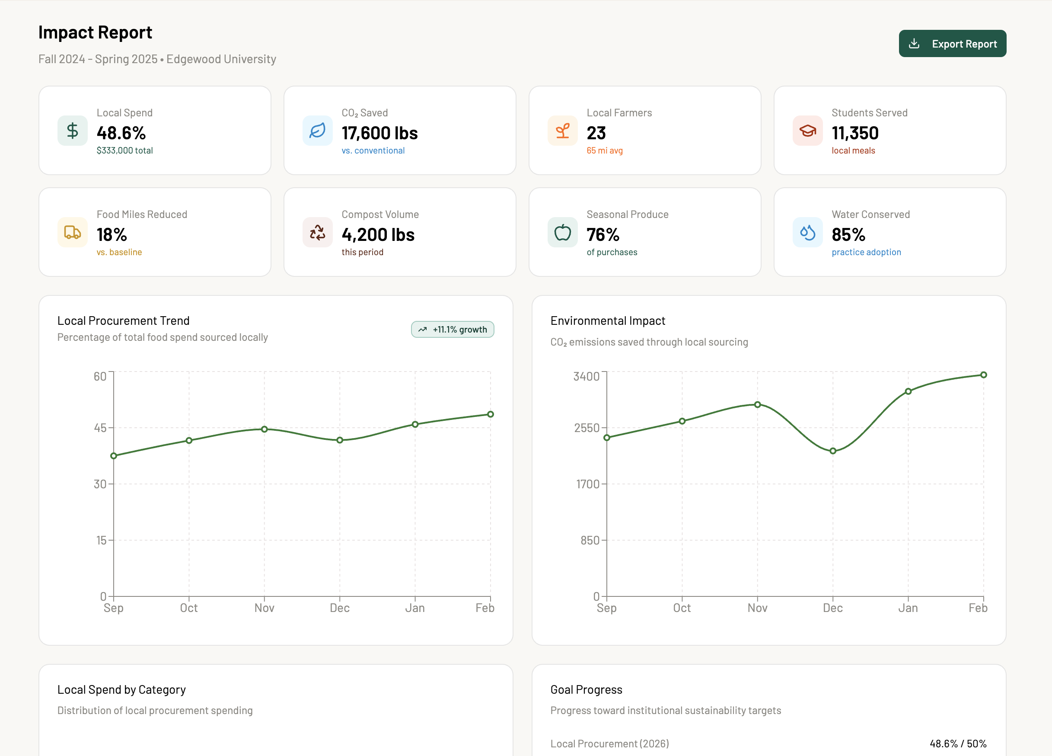Click the 48.6% / 50% goal progress value

point(957,743)
